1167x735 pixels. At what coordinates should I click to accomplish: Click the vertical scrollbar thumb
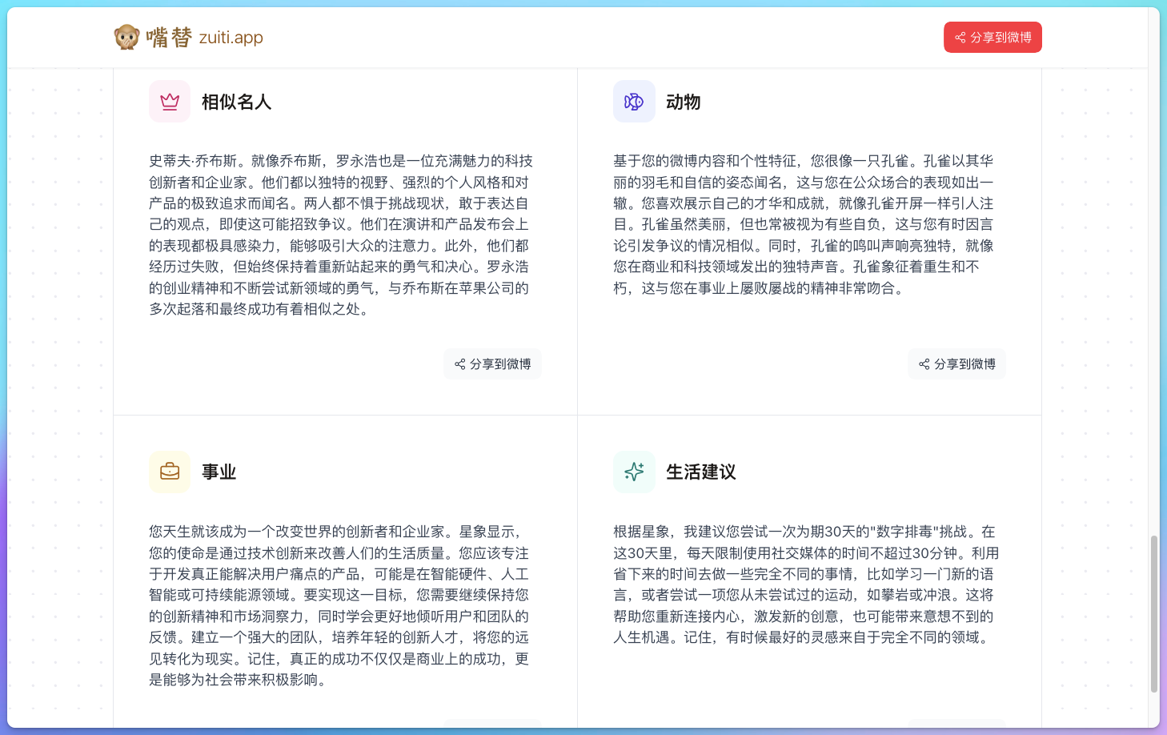[1153, 612]
